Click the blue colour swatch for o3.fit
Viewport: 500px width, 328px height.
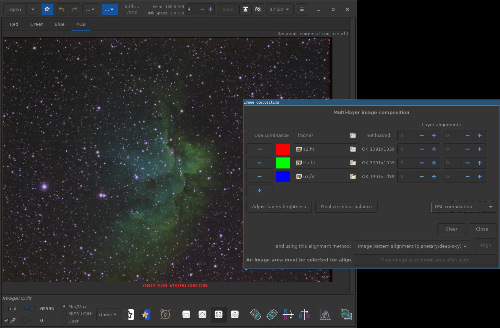(283, 177)
